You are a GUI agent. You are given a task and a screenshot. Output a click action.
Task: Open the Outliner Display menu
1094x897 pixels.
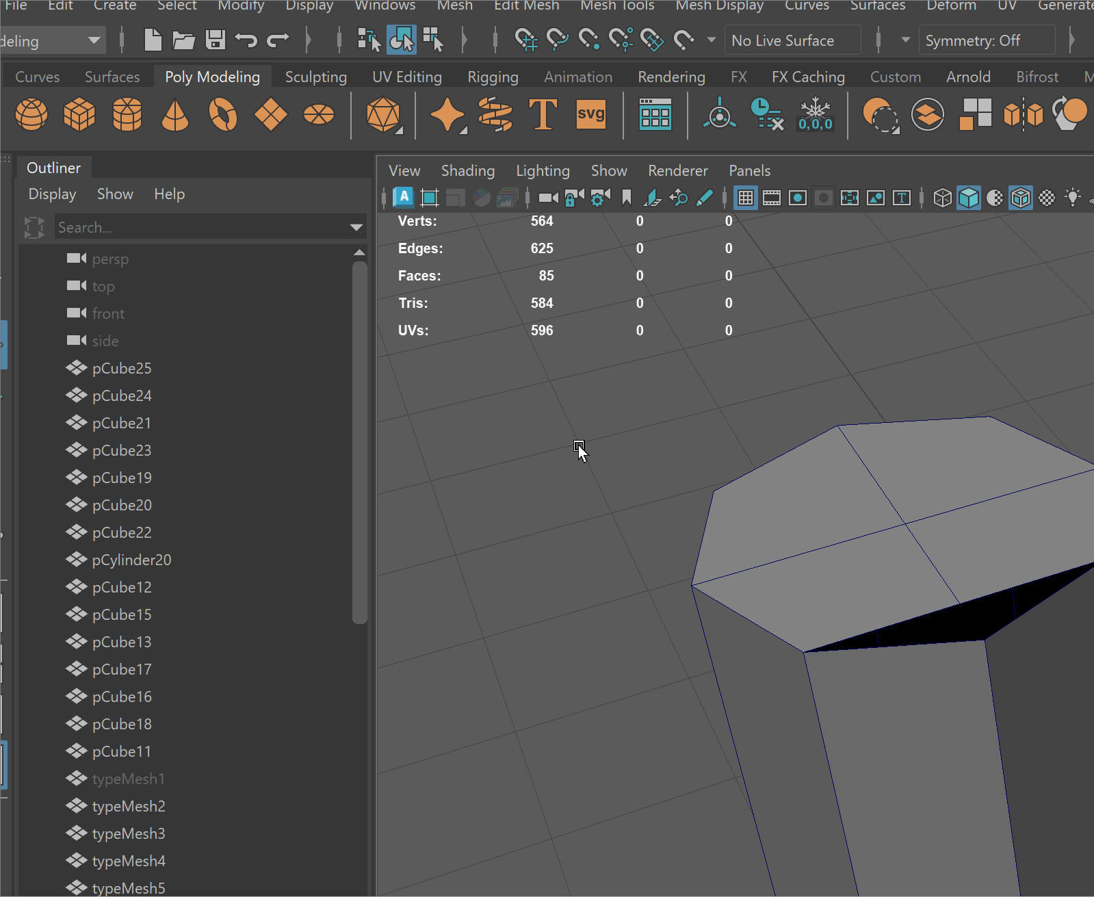point(52,194)
